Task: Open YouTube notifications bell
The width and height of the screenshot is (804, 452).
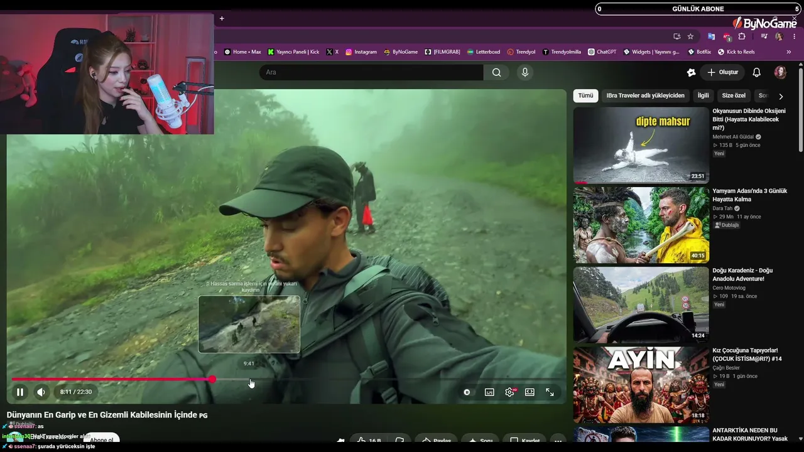Action: 756,72
